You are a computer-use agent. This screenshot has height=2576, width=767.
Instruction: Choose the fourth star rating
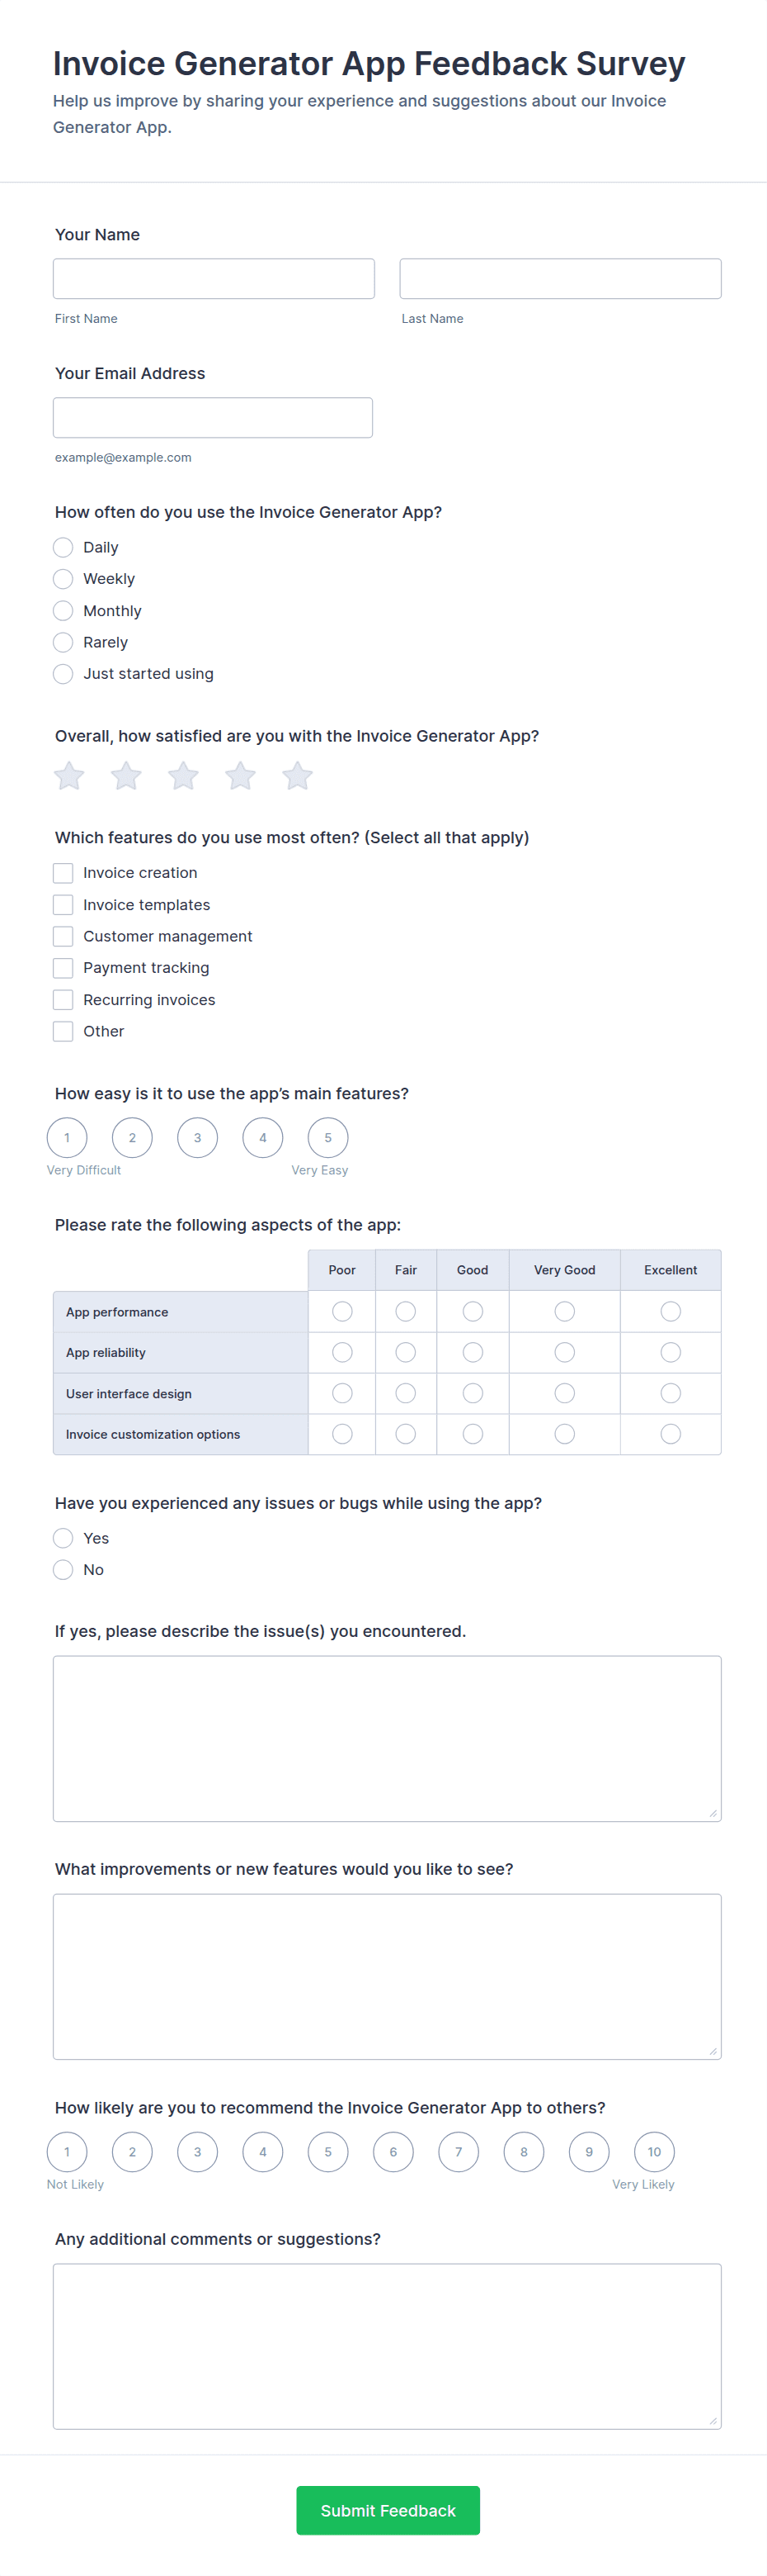241,776
